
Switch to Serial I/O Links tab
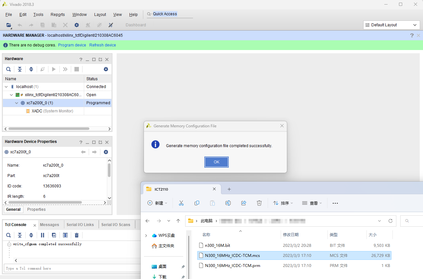click(80, 225)
